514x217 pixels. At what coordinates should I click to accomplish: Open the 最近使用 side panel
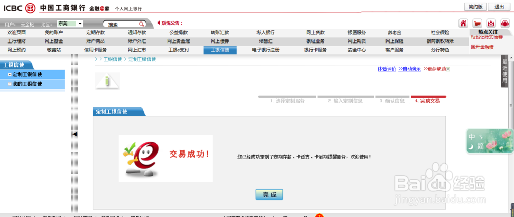(505, 71)
